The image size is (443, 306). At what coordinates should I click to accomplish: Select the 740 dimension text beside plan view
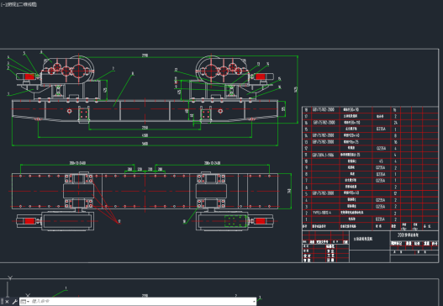tap(288, 192)
